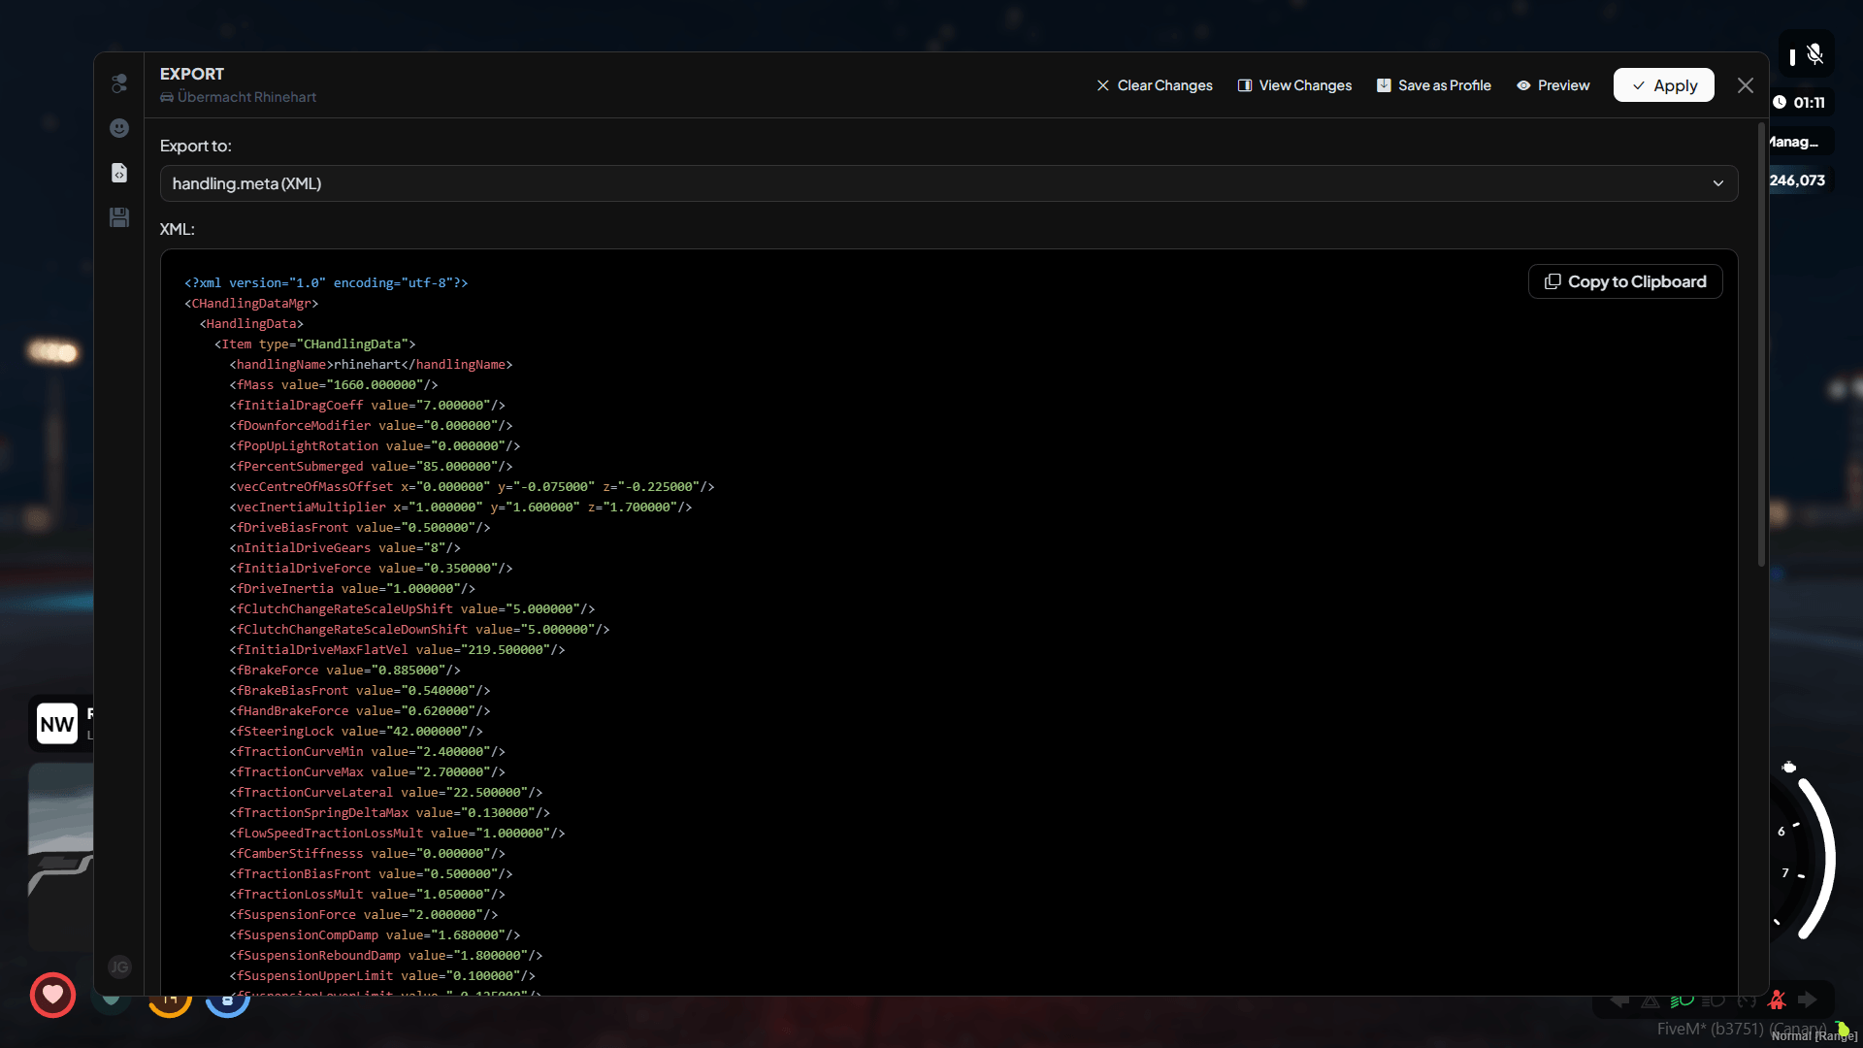1863x1048 pixels.
Task: Click View Changes in the header
Action: point(1294,85)
